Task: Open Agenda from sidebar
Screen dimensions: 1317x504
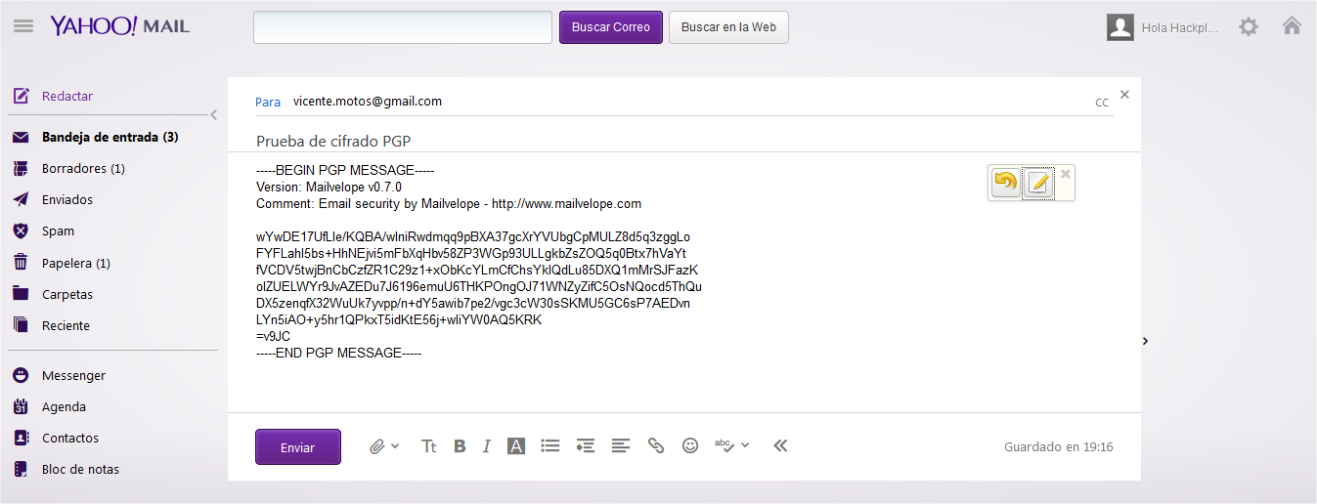Action: (64, 407)
